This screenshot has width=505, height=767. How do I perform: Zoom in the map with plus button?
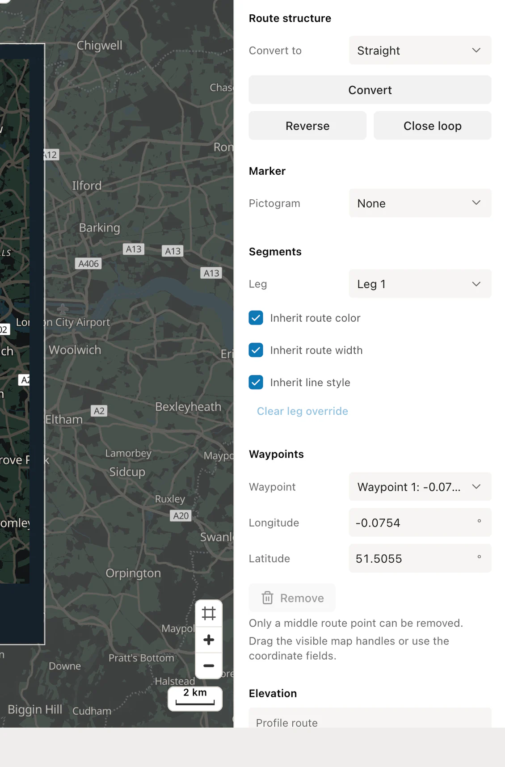click(x=209, y=640)
